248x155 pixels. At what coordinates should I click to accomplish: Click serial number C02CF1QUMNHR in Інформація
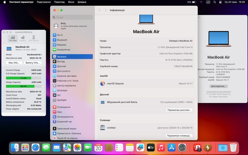(x=184, y=66)
